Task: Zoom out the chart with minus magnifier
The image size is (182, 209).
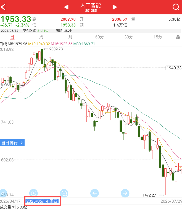Action: 64,193
